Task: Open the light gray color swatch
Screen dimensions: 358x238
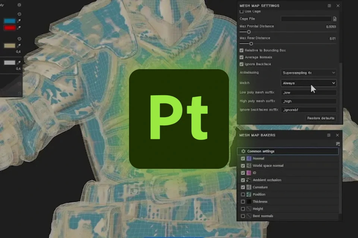Action: [x=10, y=62]
